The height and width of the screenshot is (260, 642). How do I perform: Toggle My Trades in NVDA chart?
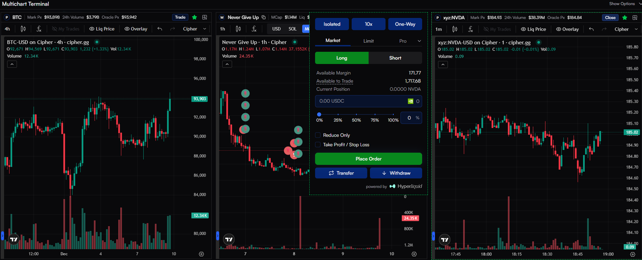point(498,29)
